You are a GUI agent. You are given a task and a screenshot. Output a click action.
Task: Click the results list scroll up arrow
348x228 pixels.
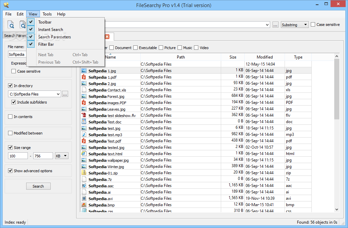point(337,56)
